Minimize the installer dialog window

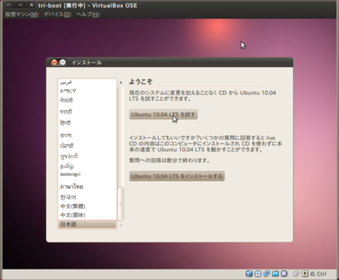pos(63,62)
